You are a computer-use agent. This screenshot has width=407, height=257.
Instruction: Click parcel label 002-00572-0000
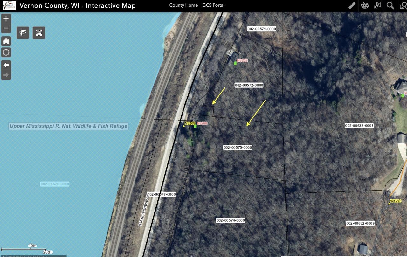pos(249,85)
